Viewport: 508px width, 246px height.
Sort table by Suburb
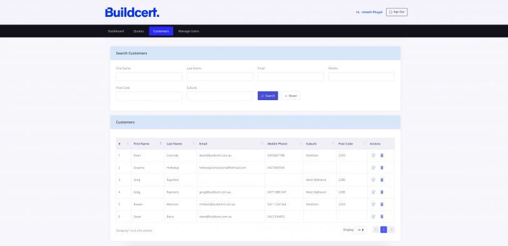click(320, 143)
